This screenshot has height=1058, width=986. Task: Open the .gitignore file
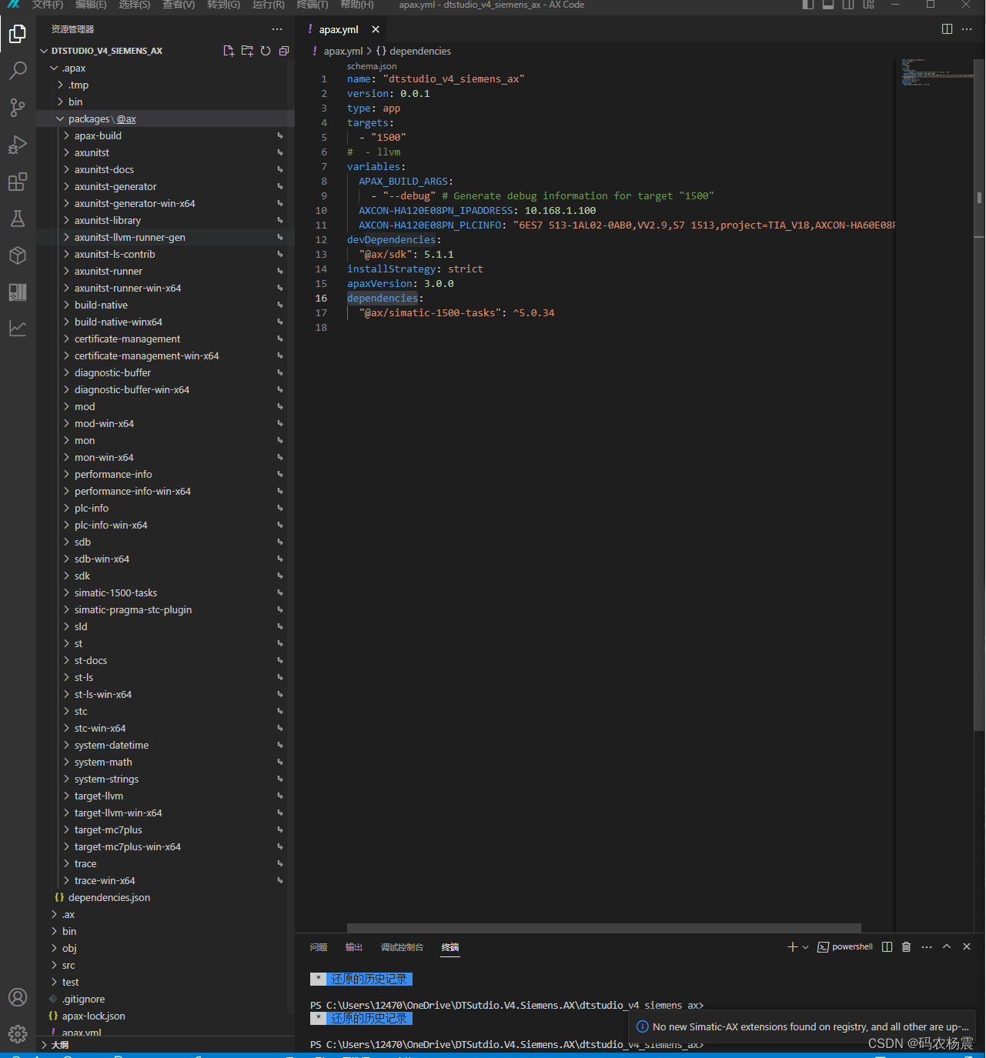pos(165,999)
